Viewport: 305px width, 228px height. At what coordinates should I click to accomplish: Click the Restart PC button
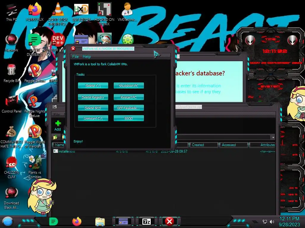[129, 97]
